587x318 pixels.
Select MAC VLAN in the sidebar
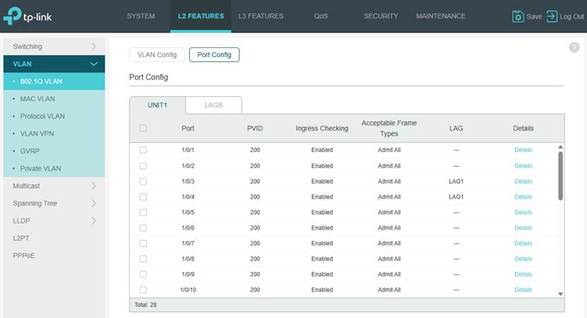tap(37, 99)
